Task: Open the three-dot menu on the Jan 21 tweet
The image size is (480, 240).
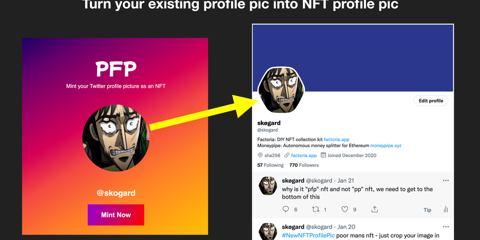Action: click(x=446, y=180)
